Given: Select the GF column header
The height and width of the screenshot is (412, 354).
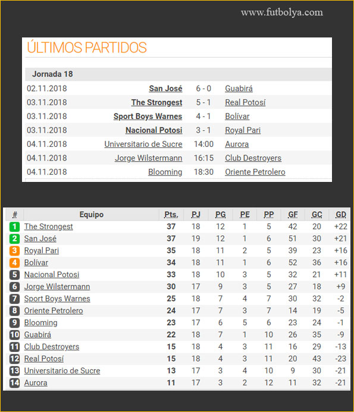Looking at the screenshot, I should [x=293, y=215].
